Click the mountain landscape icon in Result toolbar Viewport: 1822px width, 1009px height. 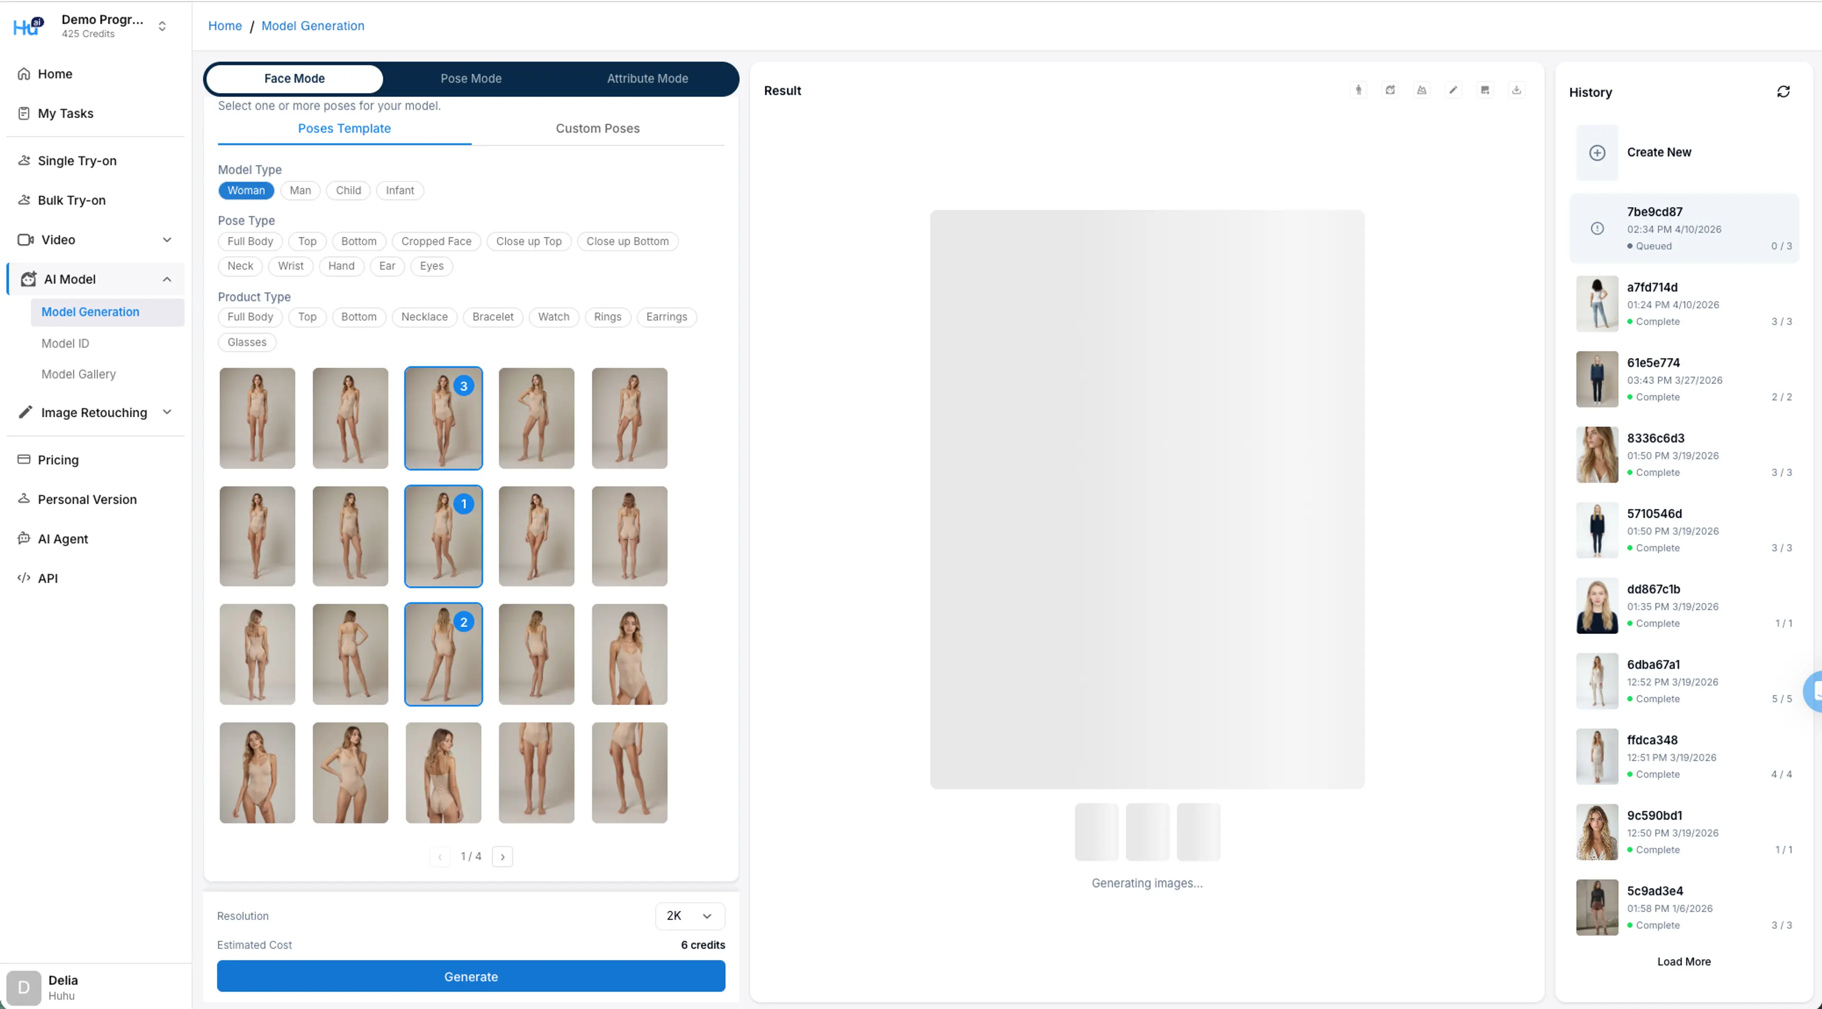point(1422,90)
